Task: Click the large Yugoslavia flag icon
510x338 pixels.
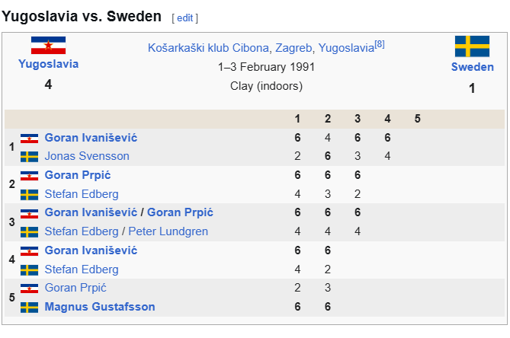Action: tap(48, 45)
